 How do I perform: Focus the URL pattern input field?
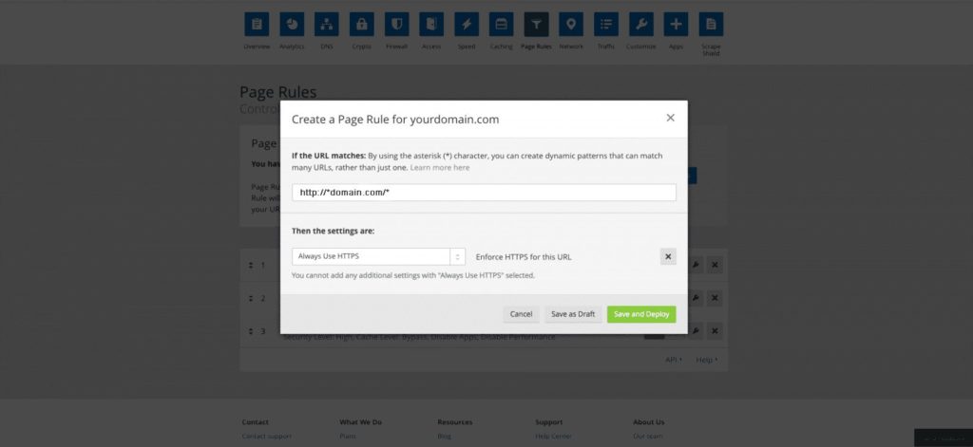click(484, 193)
